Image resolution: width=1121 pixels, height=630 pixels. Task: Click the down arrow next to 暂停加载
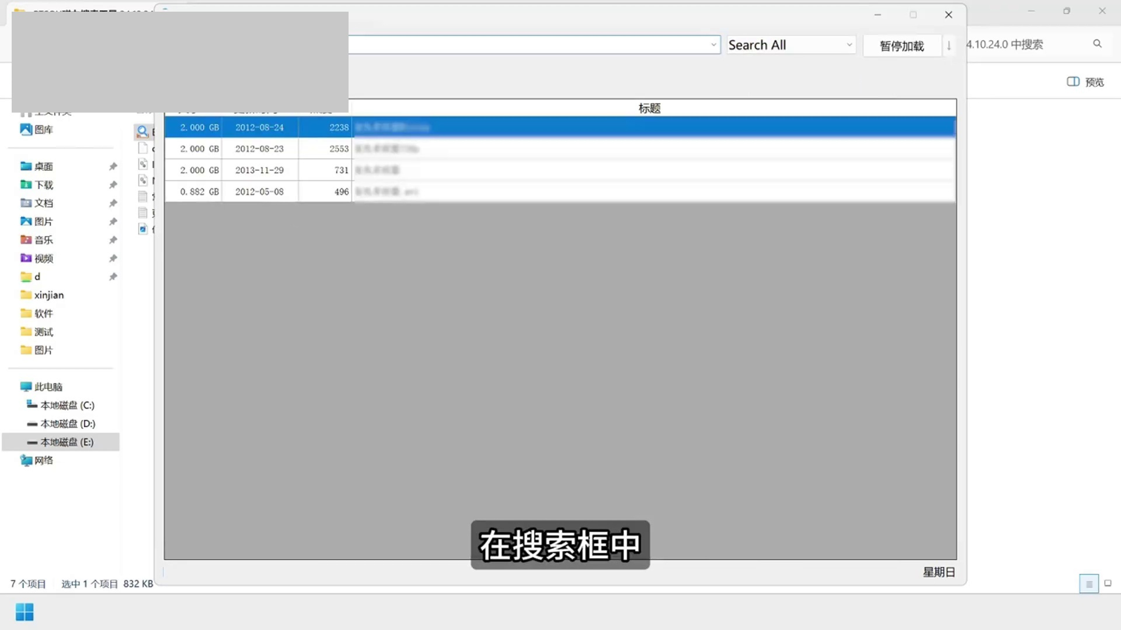[x=949, y=45]
